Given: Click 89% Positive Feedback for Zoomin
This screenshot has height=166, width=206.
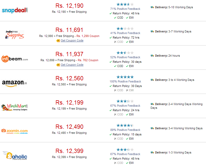Looking at the screenshot, I should tap(125, 130).
